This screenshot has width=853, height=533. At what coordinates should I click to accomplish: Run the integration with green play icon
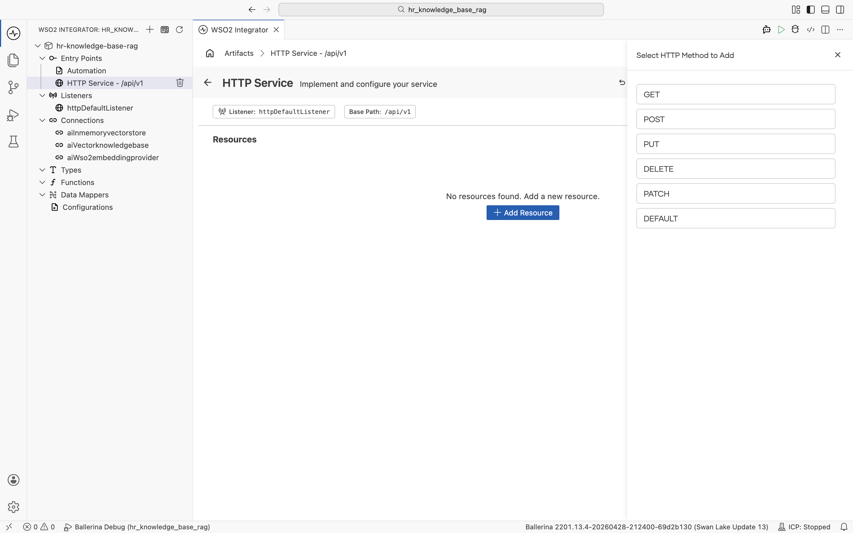781,30
